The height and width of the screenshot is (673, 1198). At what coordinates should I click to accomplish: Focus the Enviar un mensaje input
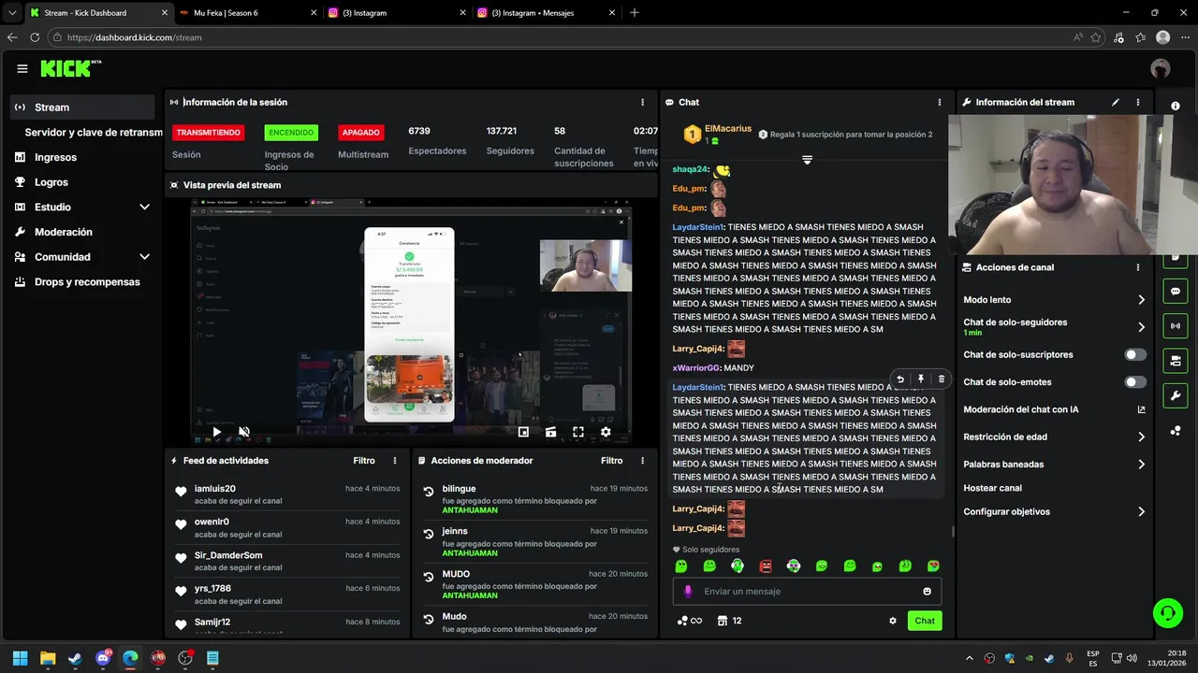pyautogui.click(x=805, y=591)
